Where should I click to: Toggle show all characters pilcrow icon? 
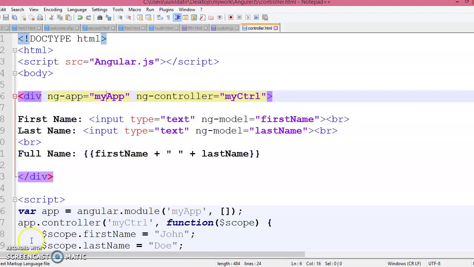pyautogui.click(x=168, y=17)
